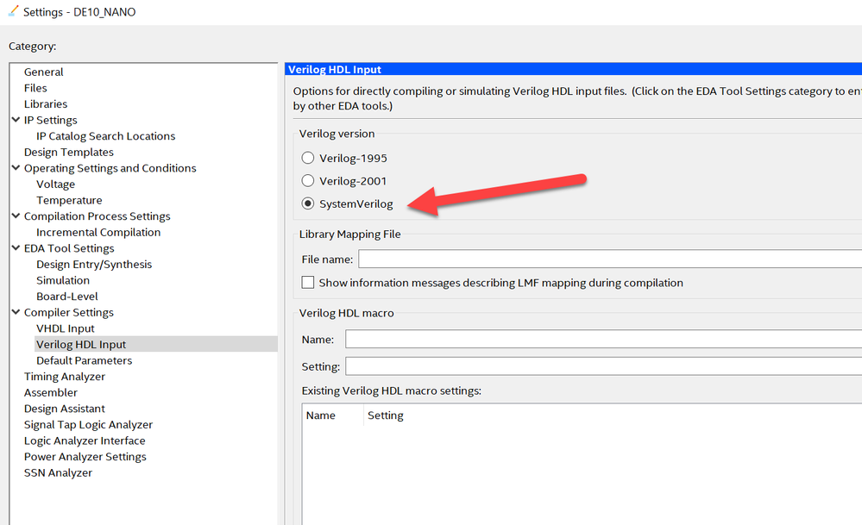Click the Setting column header in macro table

click(x=386, y=416)
